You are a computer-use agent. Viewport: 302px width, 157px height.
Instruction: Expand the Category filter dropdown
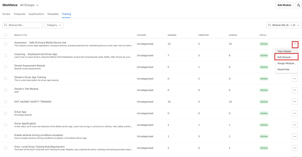click(54, 25)
